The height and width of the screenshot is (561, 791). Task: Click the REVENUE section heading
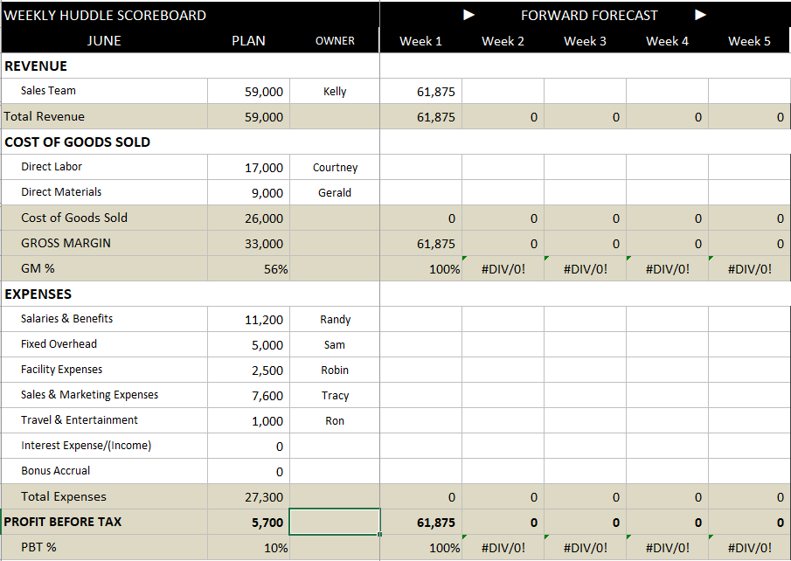pos(35,66)
